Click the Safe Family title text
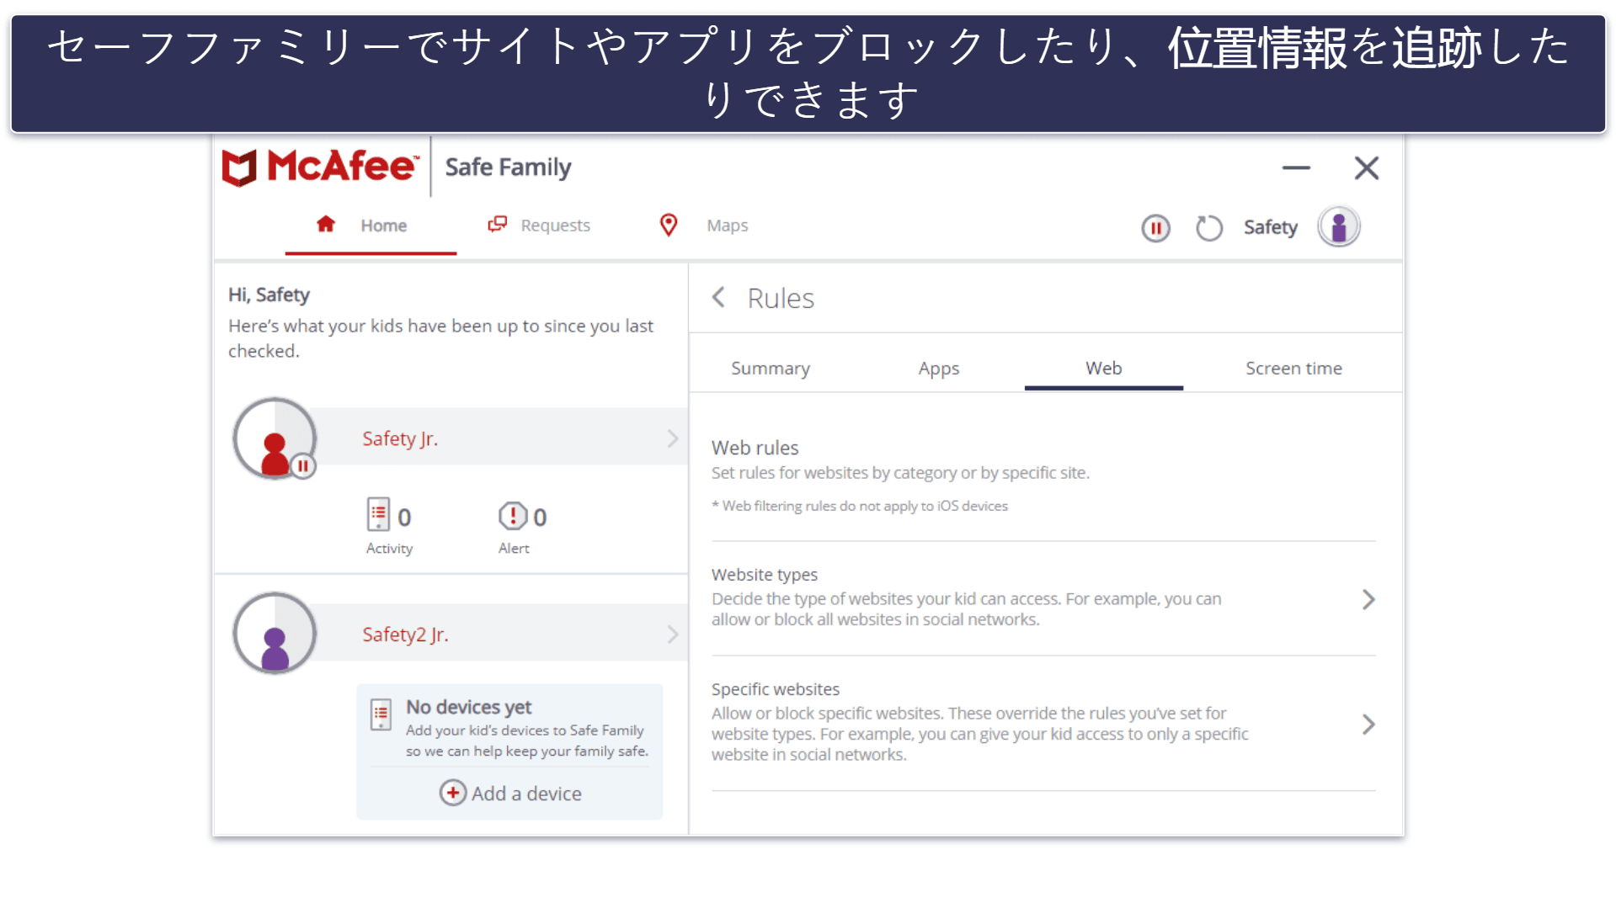 tap(508, 167)
